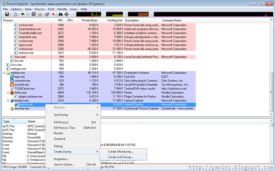Click the red X Kill Process icon

53,14
